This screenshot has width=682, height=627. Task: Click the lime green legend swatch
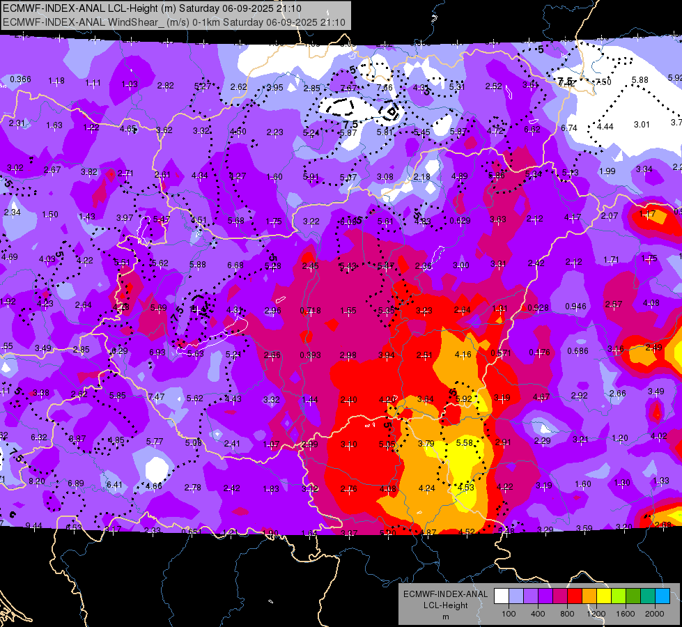click(619, 596)
